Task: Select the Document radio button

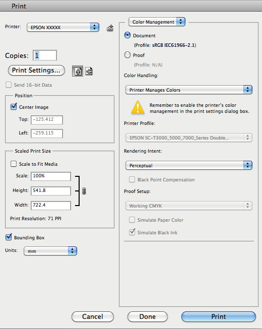Action: point(127,35)
